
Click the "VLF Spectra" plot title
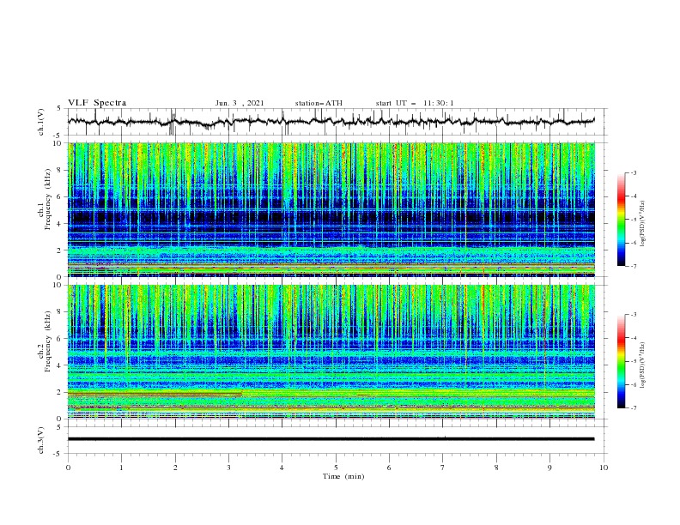97,103
